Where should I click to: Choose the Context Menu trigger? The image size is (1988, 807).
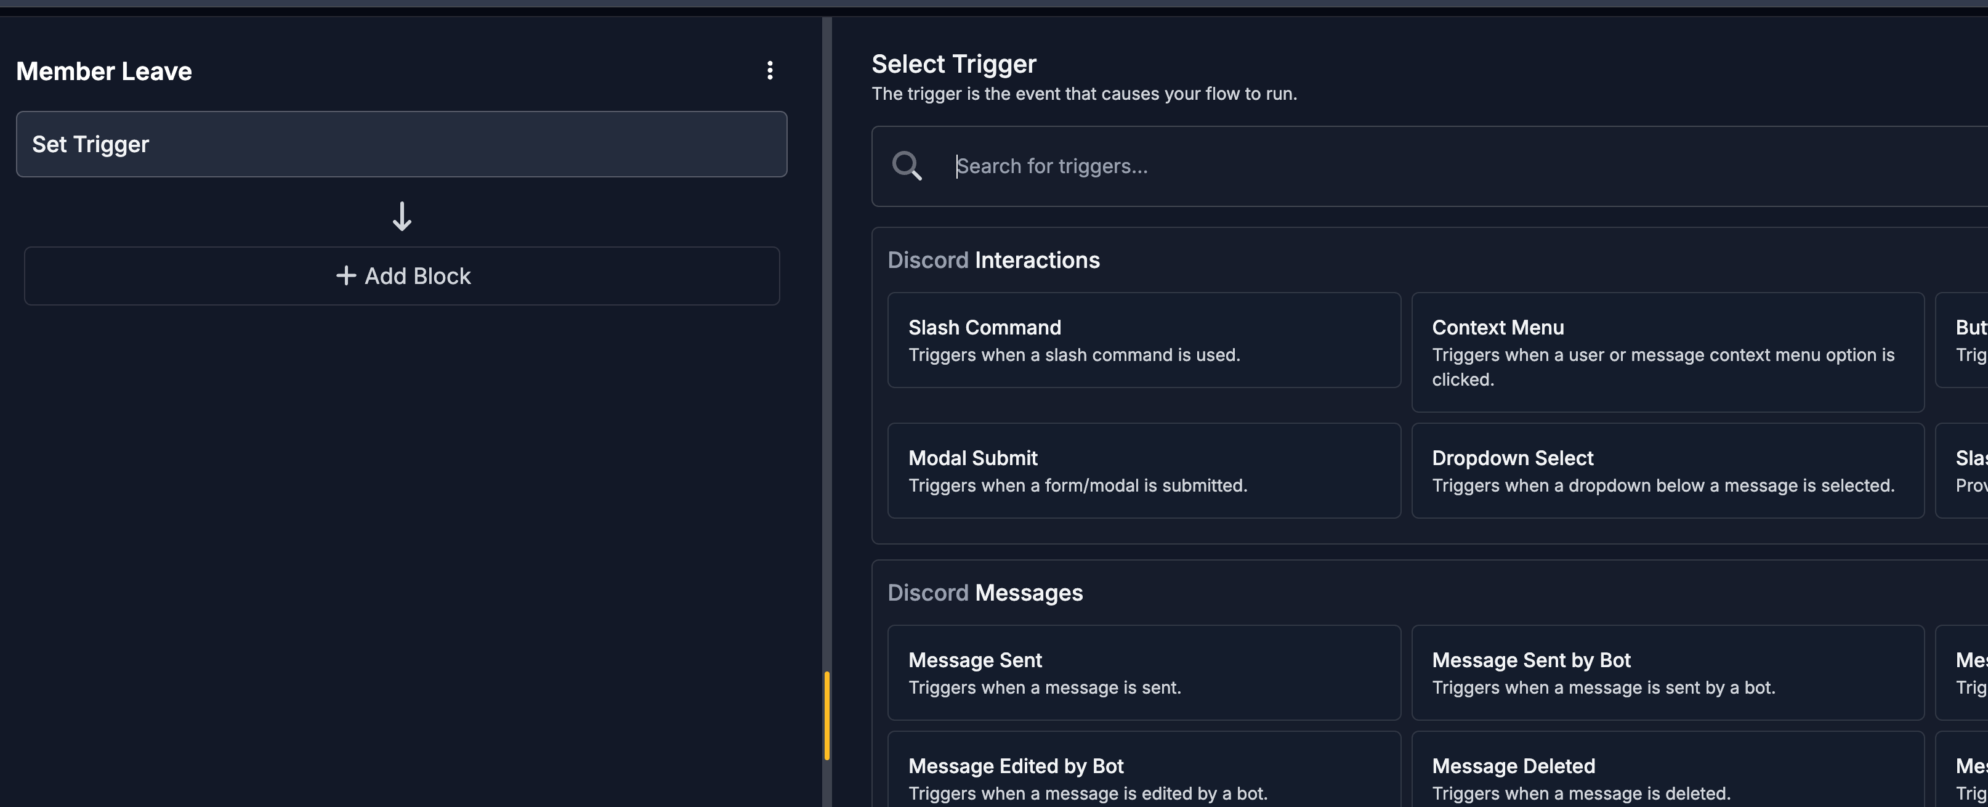click(1668, 352)
